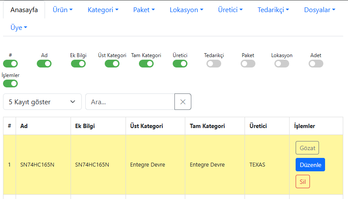Click into the Ara... search field

pyautogui.click(x=130, y=102)
